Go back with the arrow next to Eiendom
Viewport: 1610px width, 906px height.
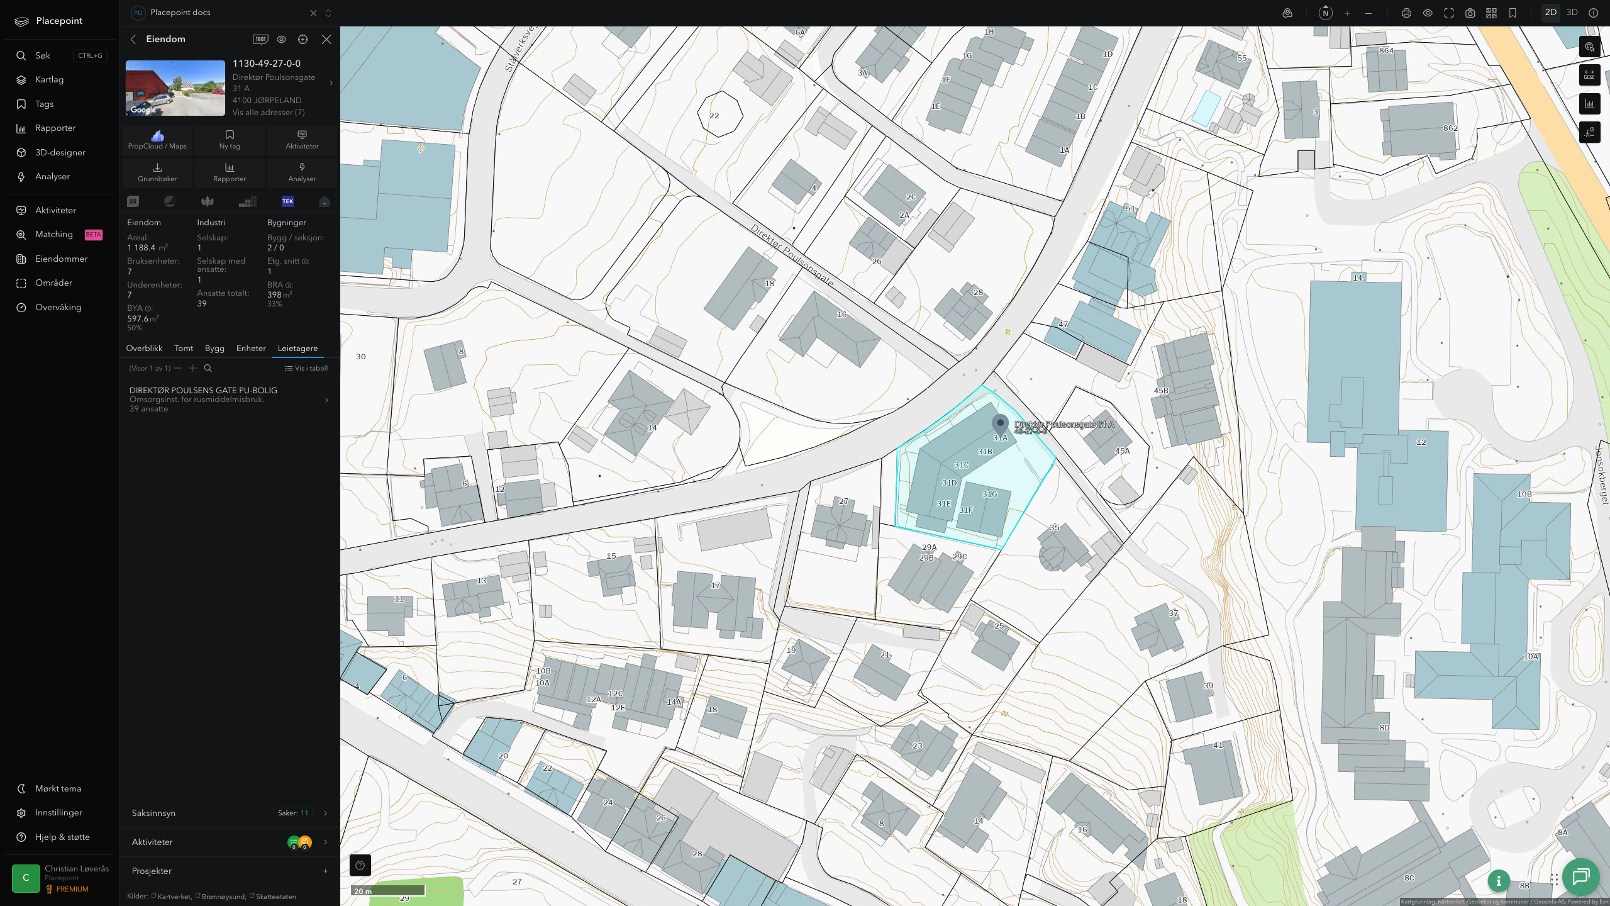133,39
